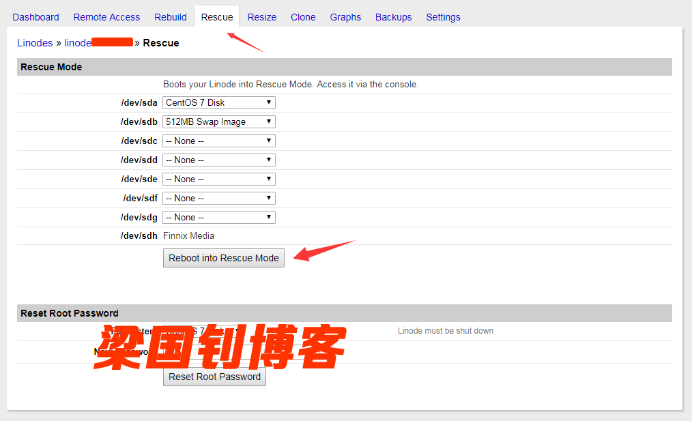
Task: Click the Reset Root Password section header
Action: (344, 313)
